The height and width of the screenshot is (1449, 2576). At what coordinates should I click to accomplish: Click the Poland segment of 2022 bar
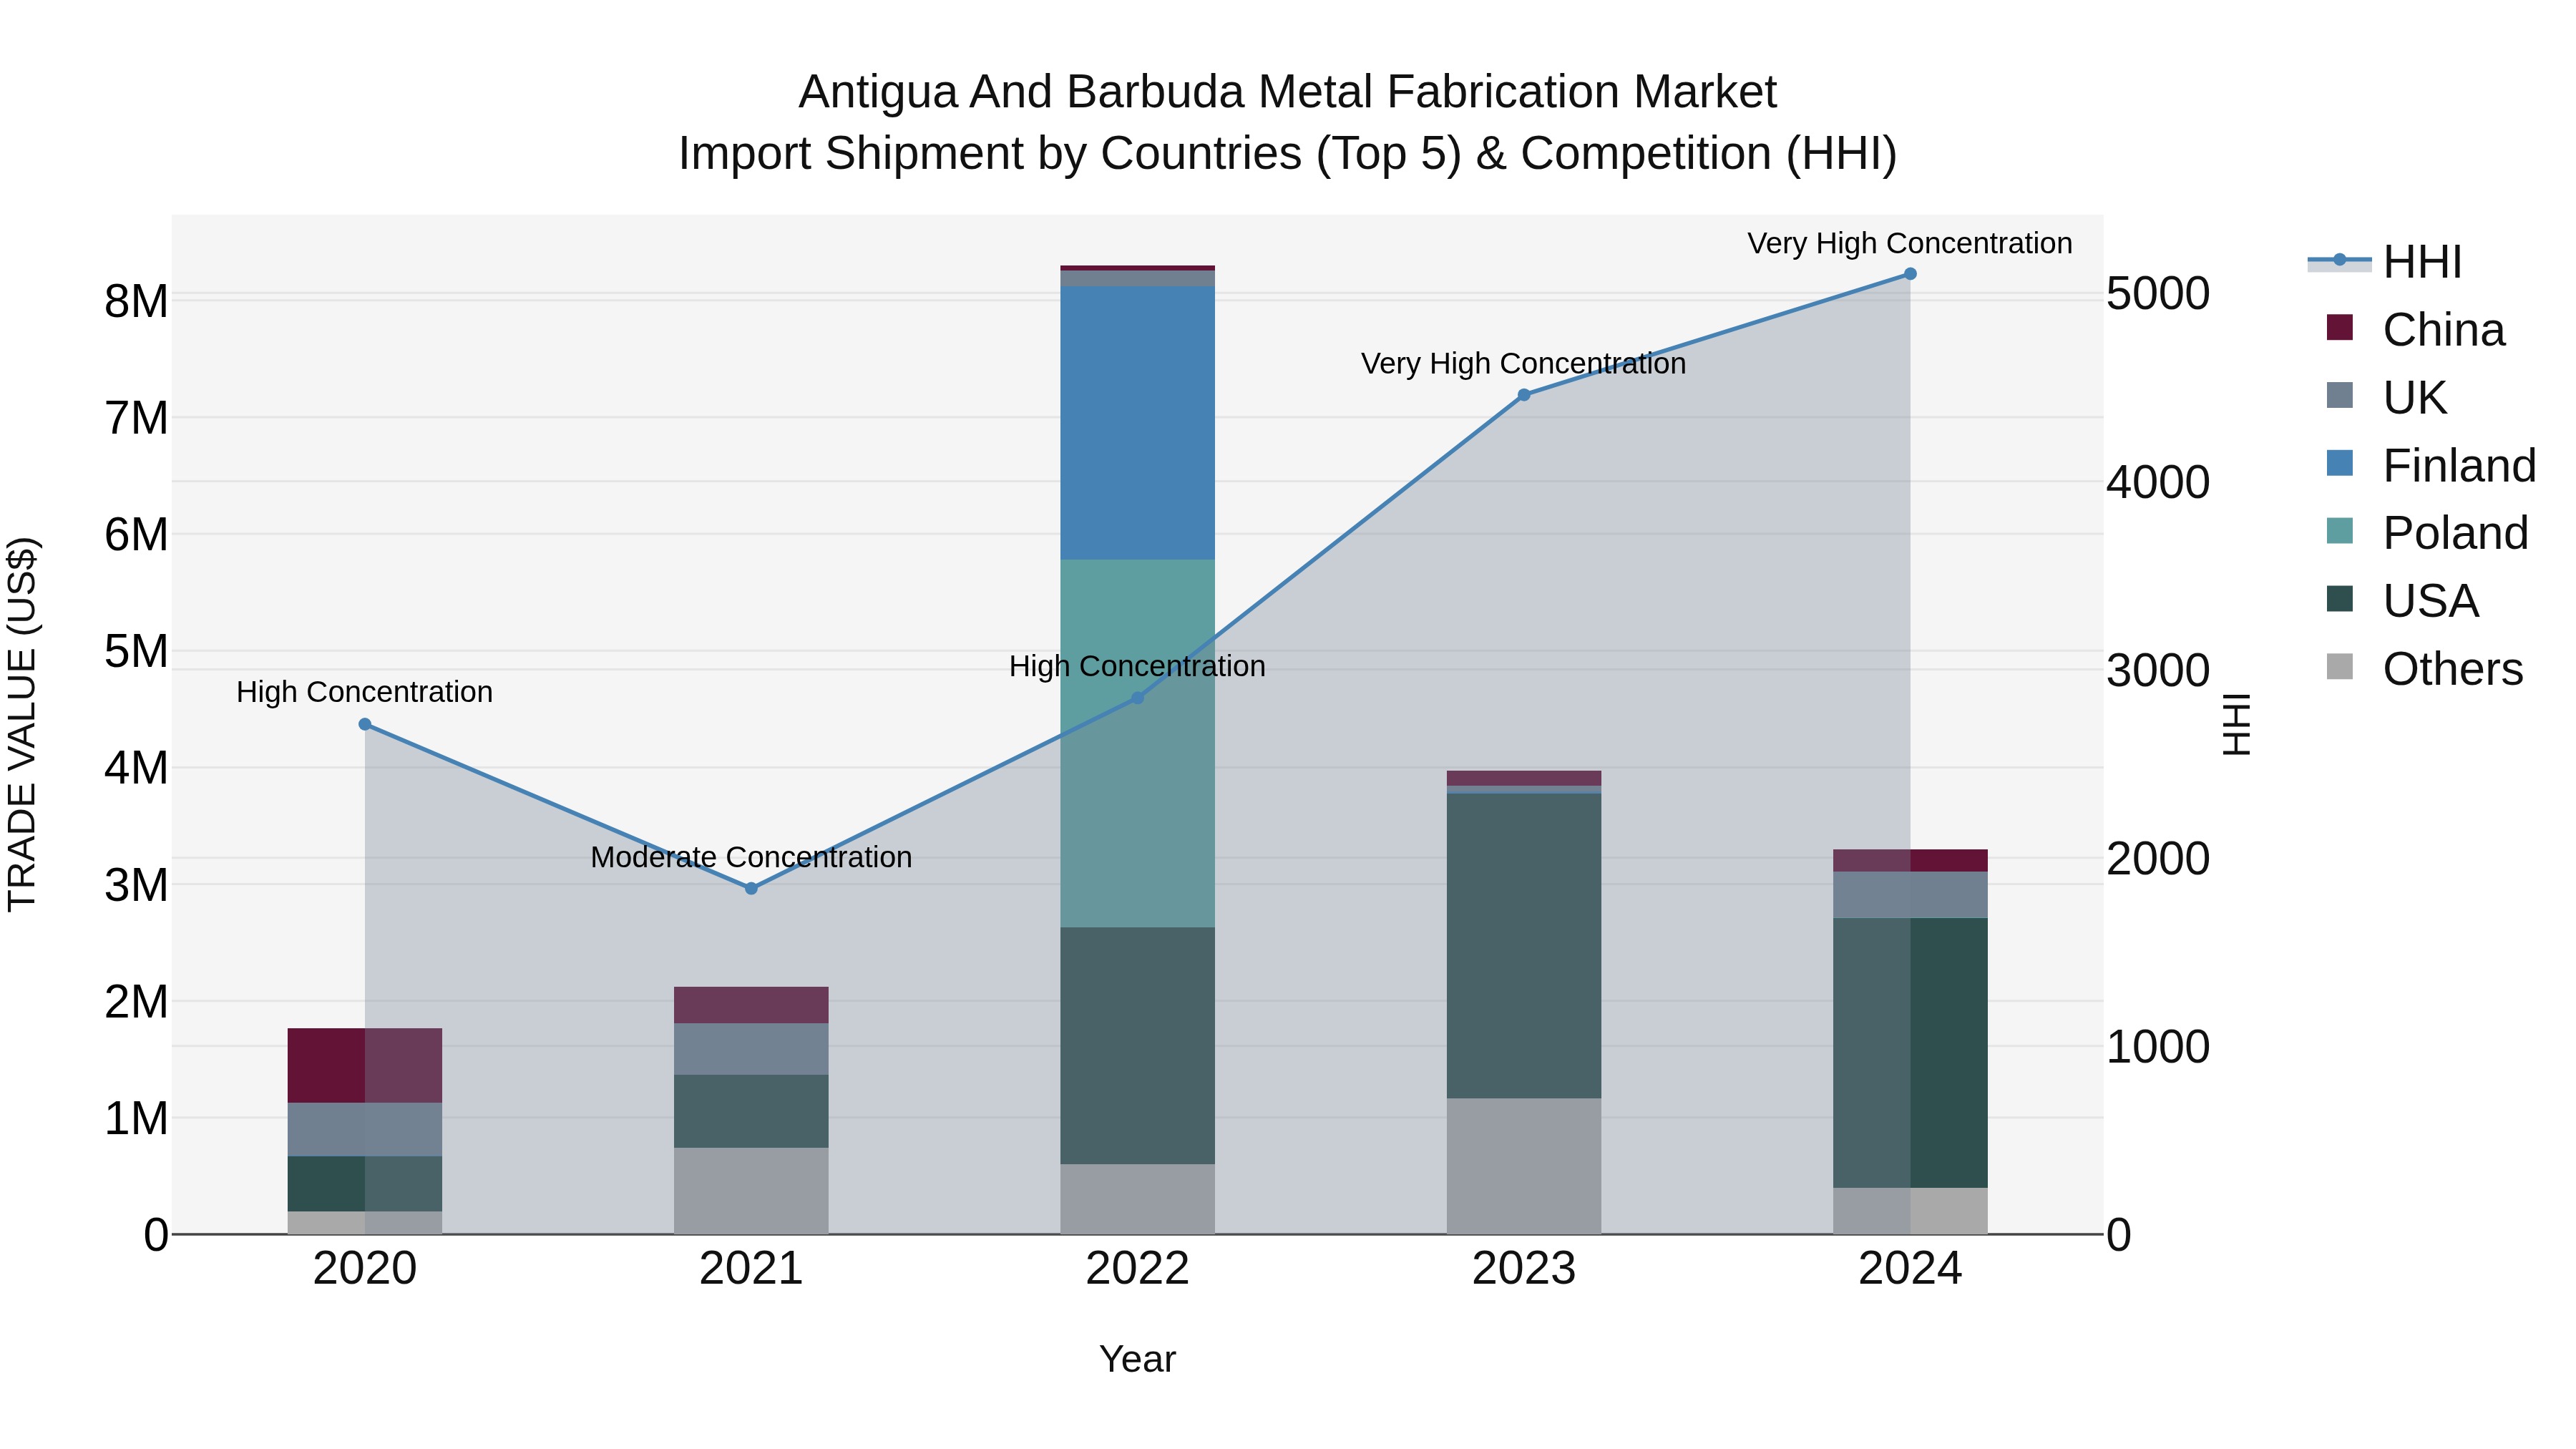tap(1137, 743)
